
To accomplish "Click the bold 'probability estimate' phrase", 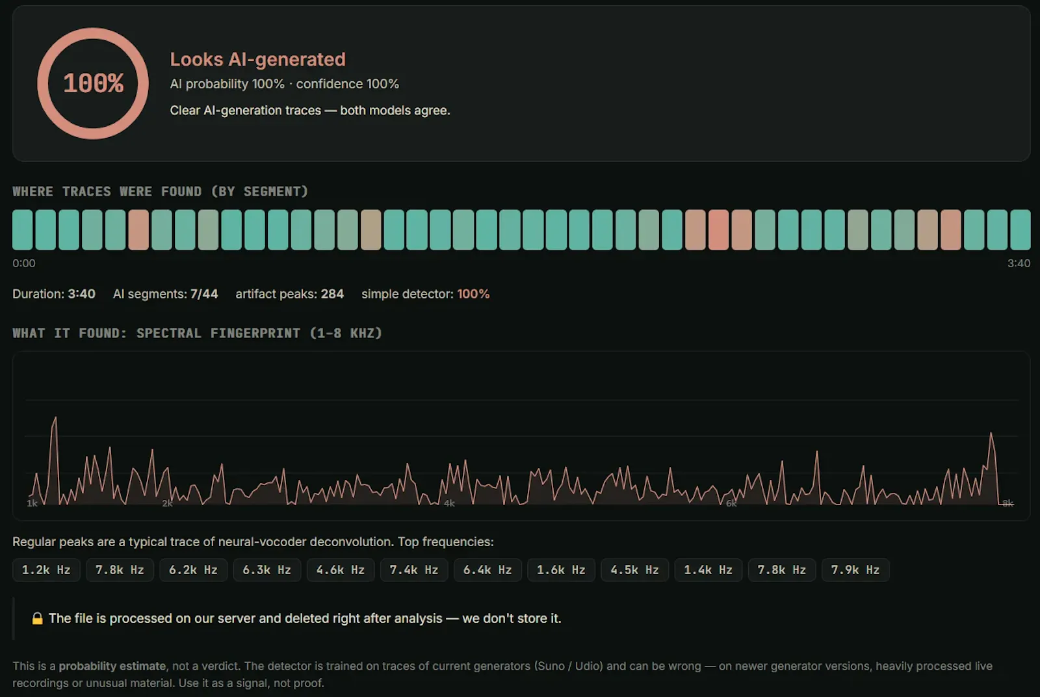I will click(x=112, y=666).
